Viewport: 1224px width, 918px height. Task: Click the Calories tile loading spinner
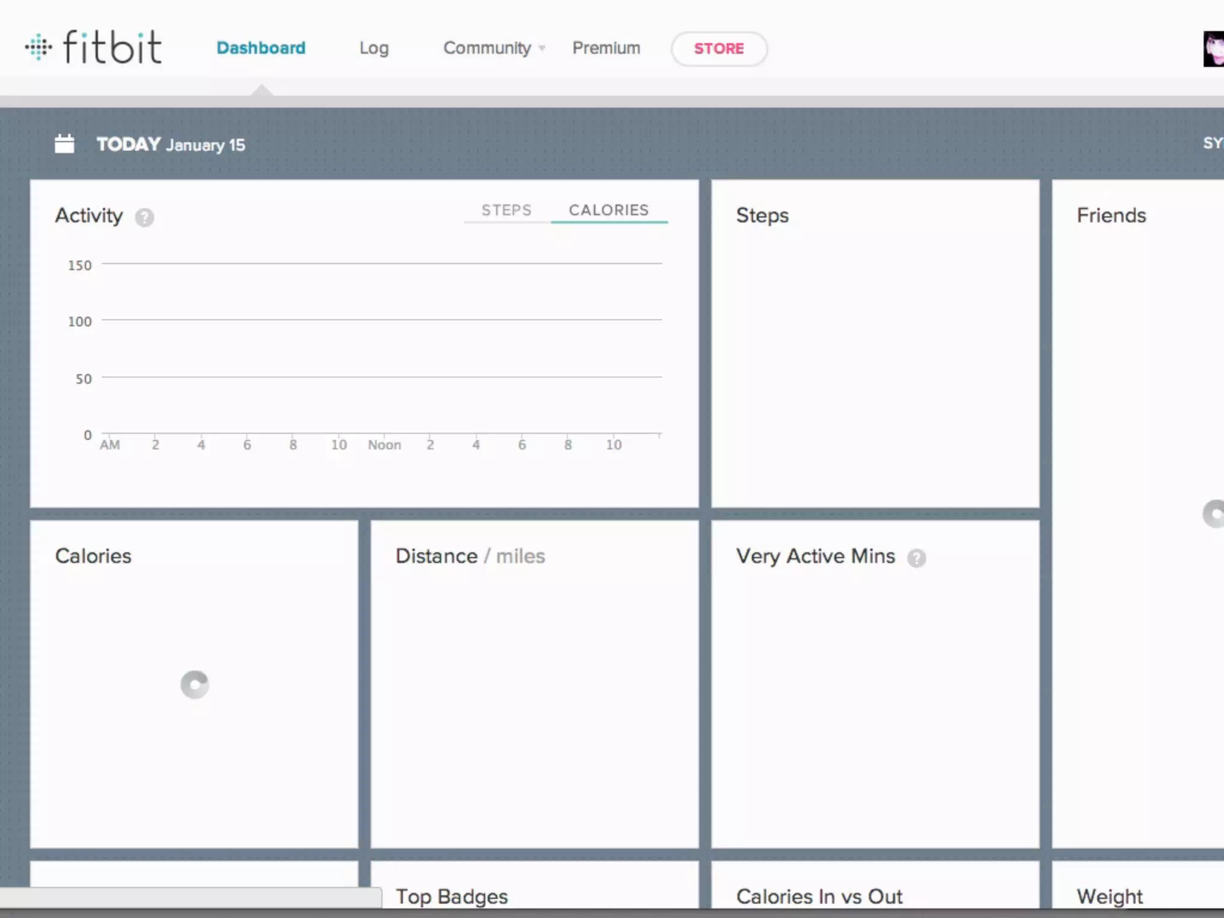(x=195, y=685)
